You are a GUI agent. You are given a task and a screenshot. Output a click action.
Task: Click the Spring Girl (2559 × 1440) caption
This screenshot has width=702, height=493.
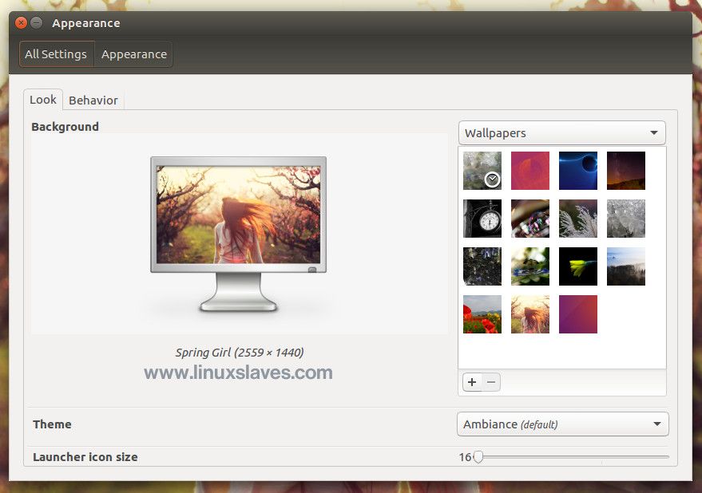[x=240, y=353]
